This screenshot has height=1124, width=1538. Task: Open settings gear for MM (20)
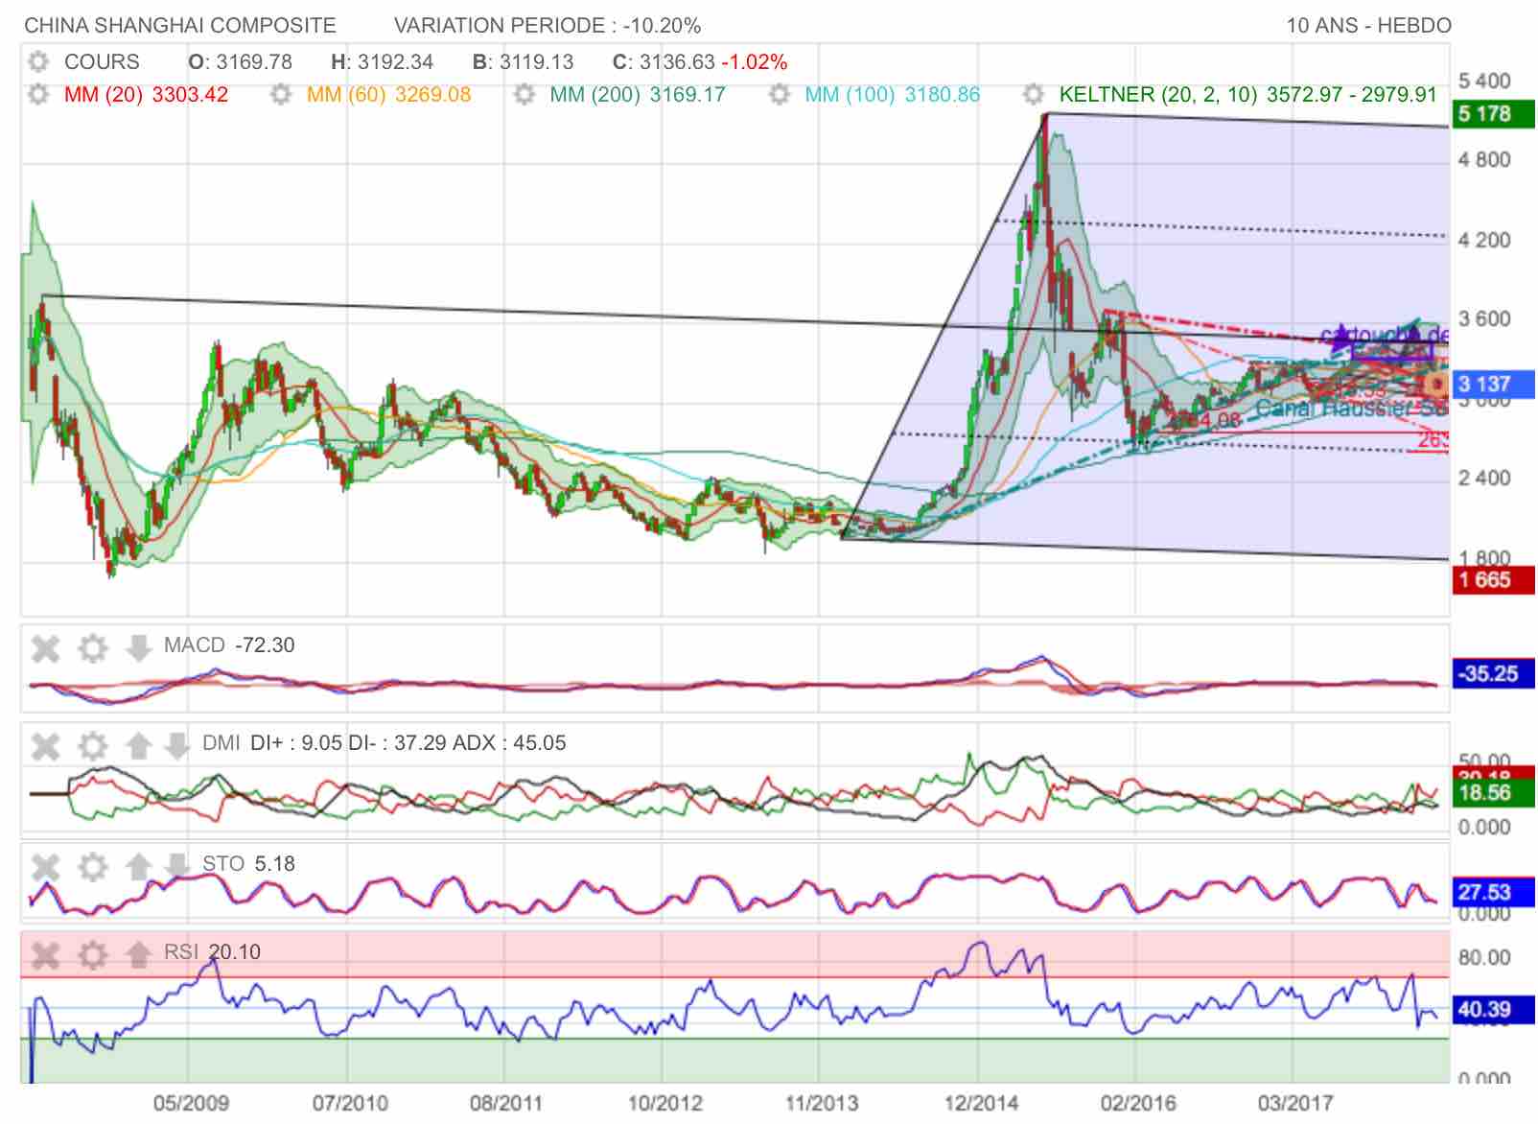pos(38,95)
